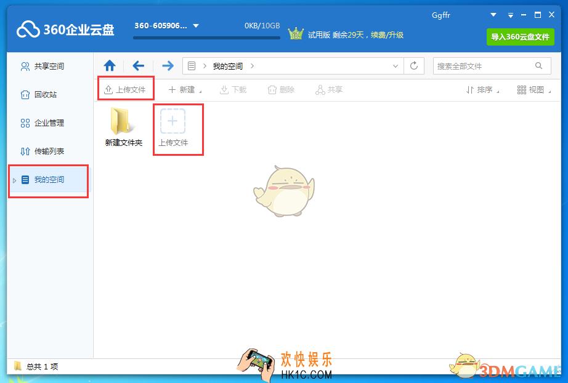The width and height of the screenshot is (568, 383).
Task: Click the dashed plus 上传文件 tile
Action: [x=172, y=127]
